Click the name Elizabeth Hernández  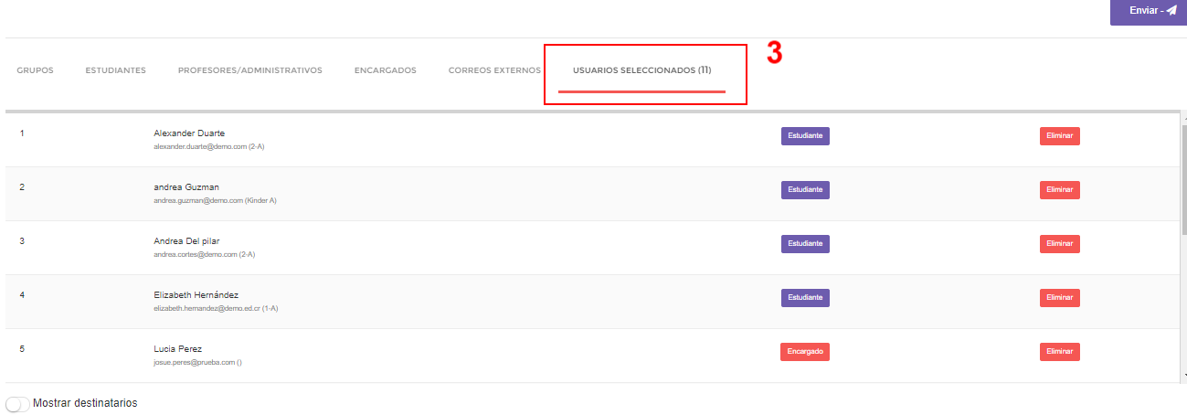pyautogui.click(x=196, y=295)
